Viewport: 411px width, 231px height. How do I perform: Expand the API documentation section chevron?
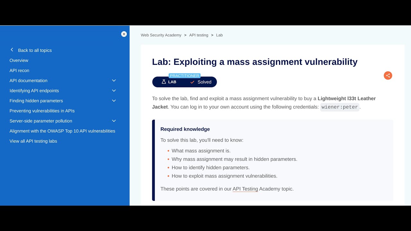click(114, 81)
